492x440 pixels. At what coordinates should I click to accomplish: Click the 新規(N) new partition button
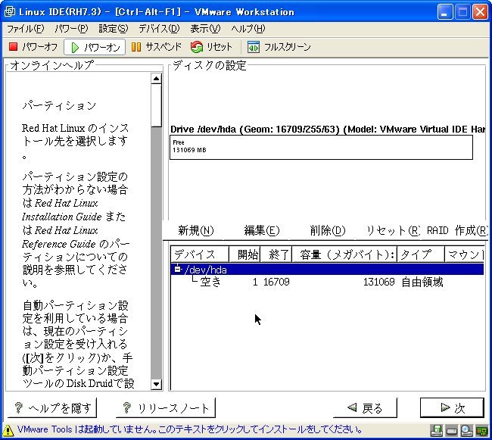(195, 230)
